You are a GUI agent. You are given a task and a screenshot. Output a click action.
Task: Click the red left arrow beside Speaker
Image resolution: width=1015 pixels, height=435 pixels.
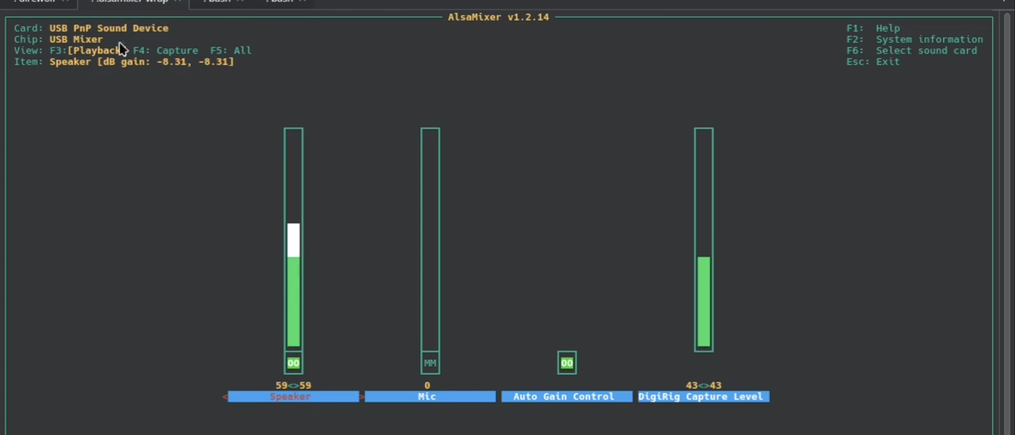225,397
